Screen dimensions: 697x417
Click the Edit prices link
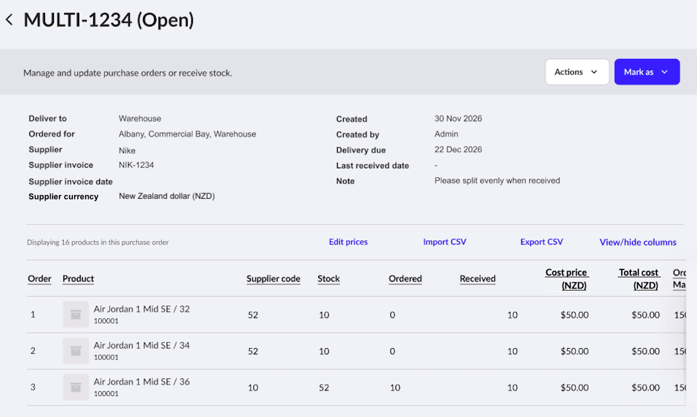pyautogui.click(x=348, y=242)
